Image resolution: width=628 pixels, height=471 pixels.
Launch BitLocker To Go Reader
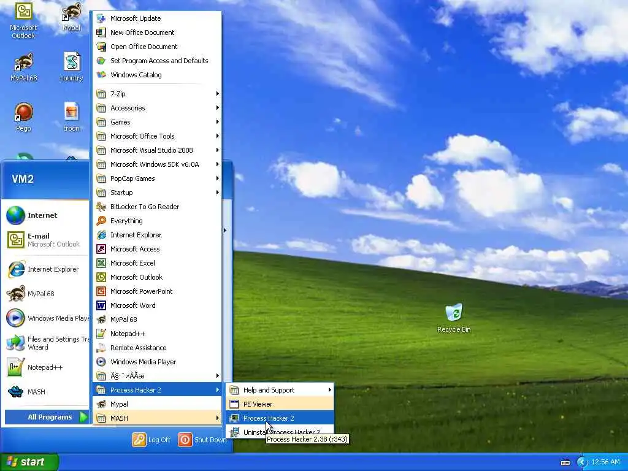click(157, 207)
